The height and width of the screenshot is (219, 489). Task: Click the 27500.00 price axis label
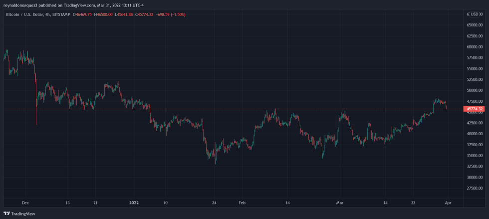[x=474, y=189]
